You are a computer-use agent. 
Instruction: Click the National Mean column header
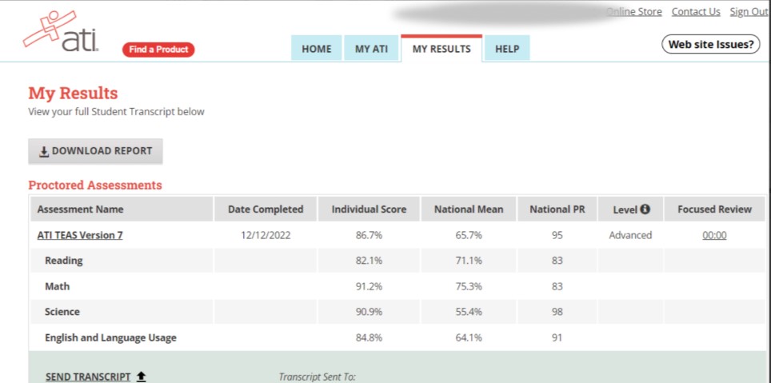(x=469, y=209)
